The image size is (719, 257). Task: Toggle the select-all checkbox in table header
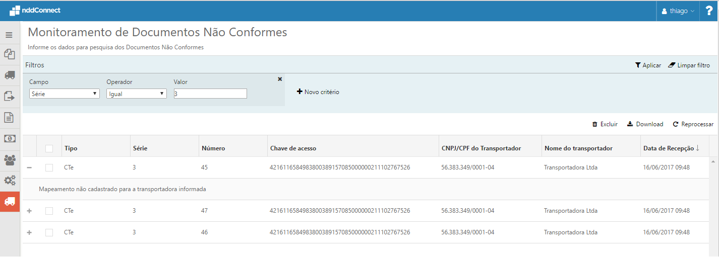tap(49, 148)
